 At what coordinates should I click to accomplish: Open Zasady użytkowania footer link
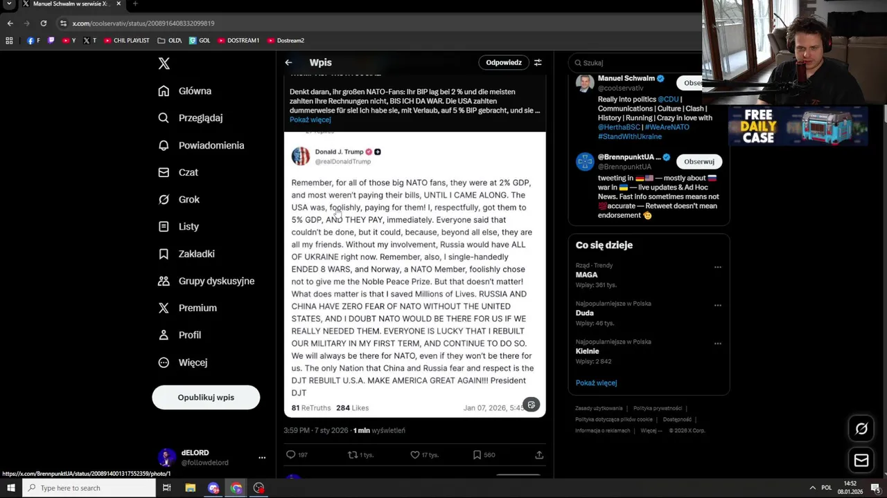click(599, 408)
